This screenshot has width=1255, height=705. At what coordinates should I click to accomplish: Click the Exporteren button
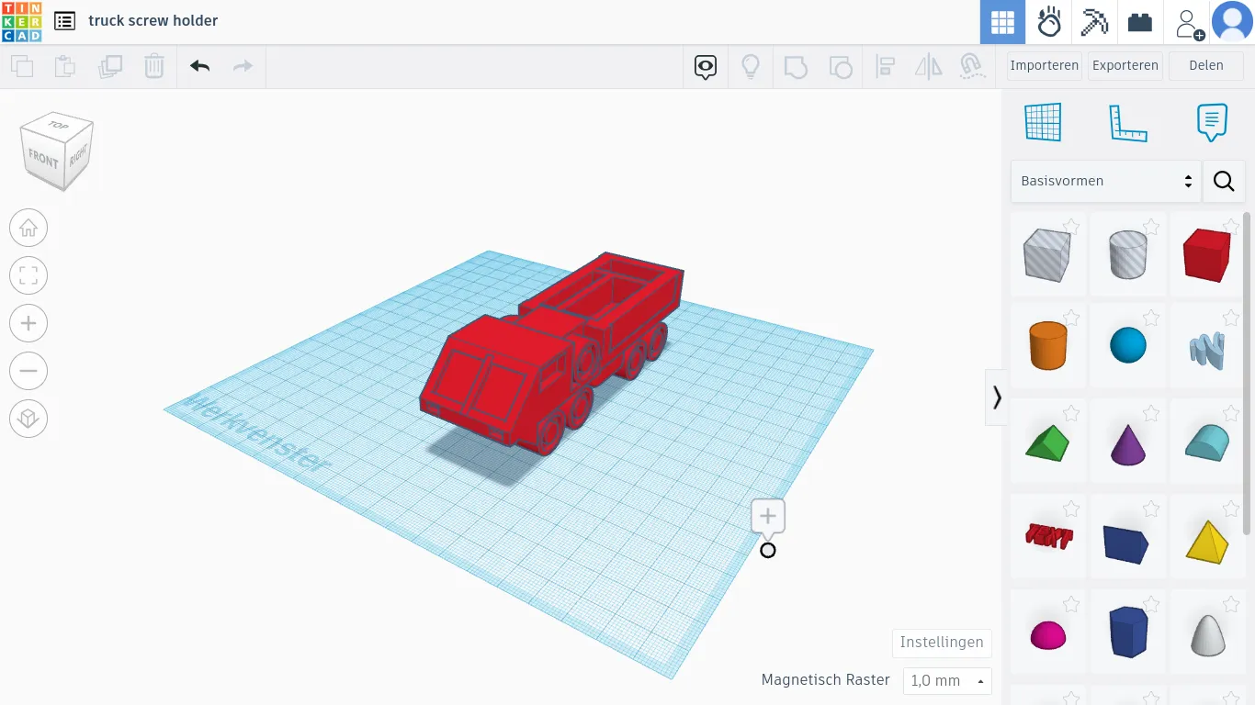(1125, 66)
